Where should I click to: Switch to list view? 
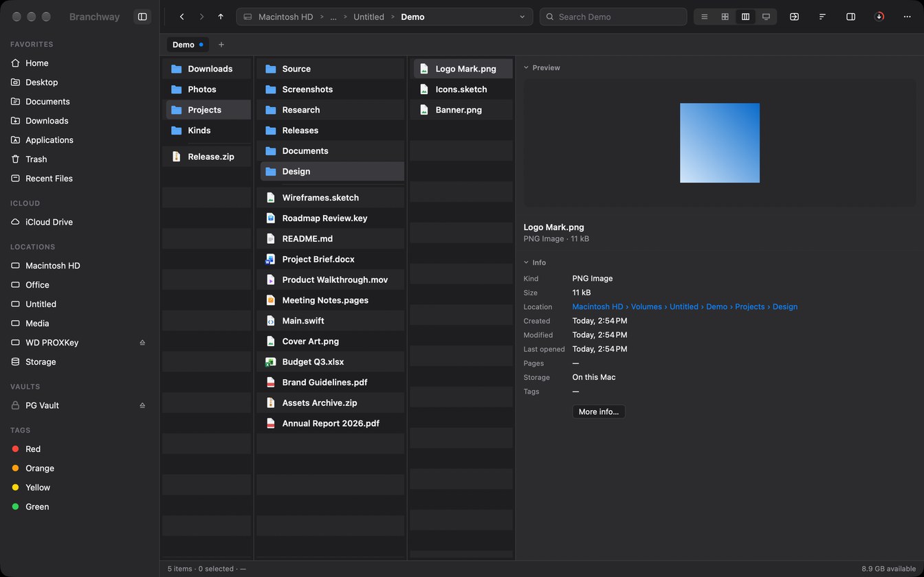coord(704,16)
